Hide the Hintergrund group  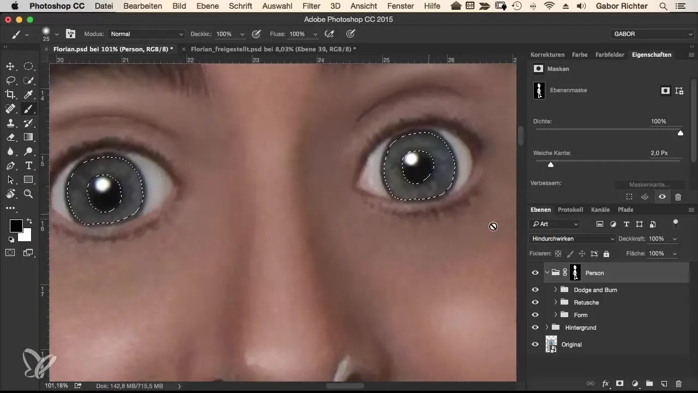coord(535,327)
